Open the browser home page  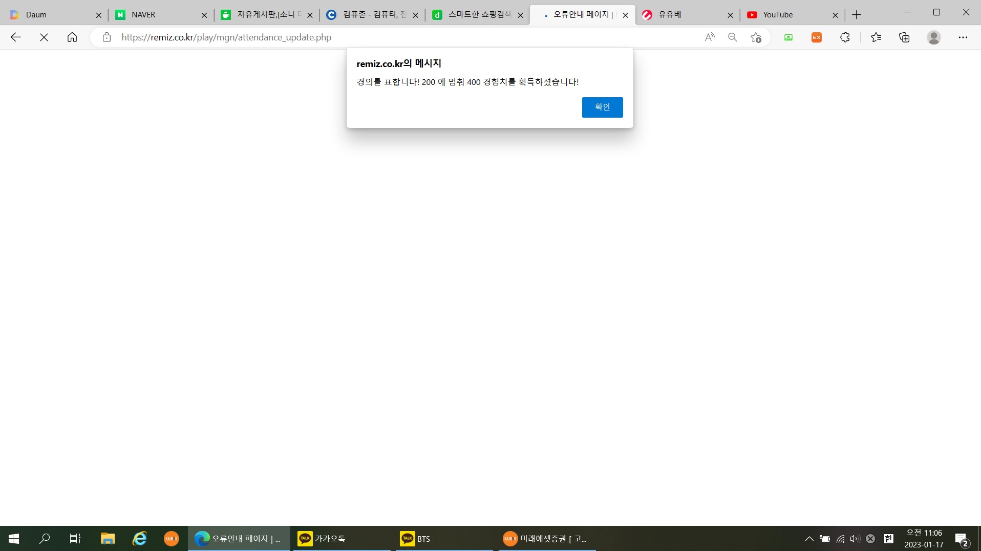click(72, 37)
